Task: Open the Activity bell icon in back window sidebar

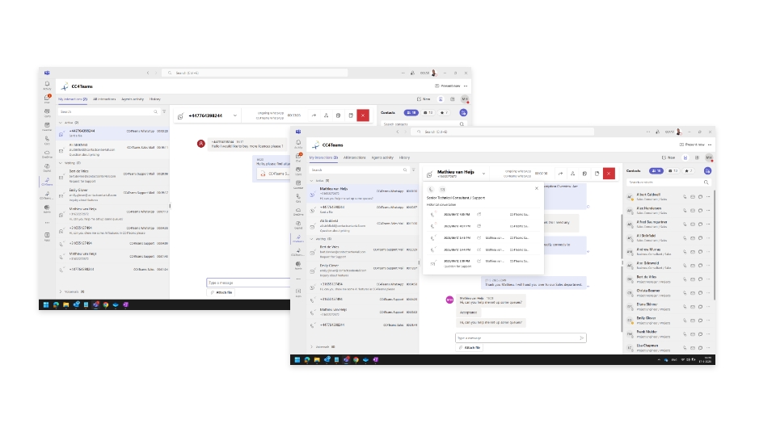Action: 48,85
